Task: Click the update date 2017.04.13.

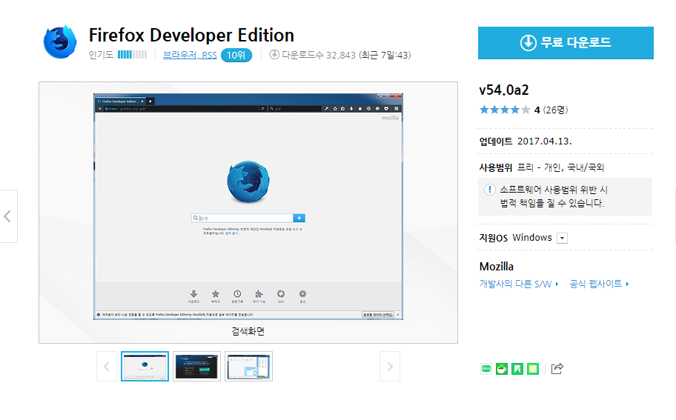Action: [x=545, y=141]
